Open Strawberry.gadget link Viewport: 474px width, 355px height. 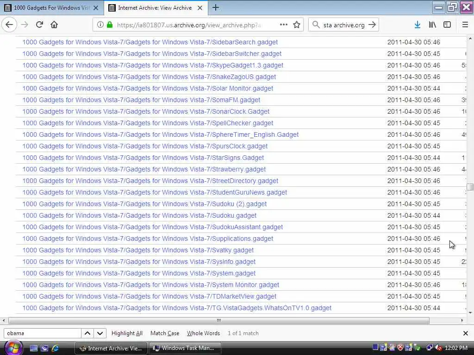click(x=144, y=169)
